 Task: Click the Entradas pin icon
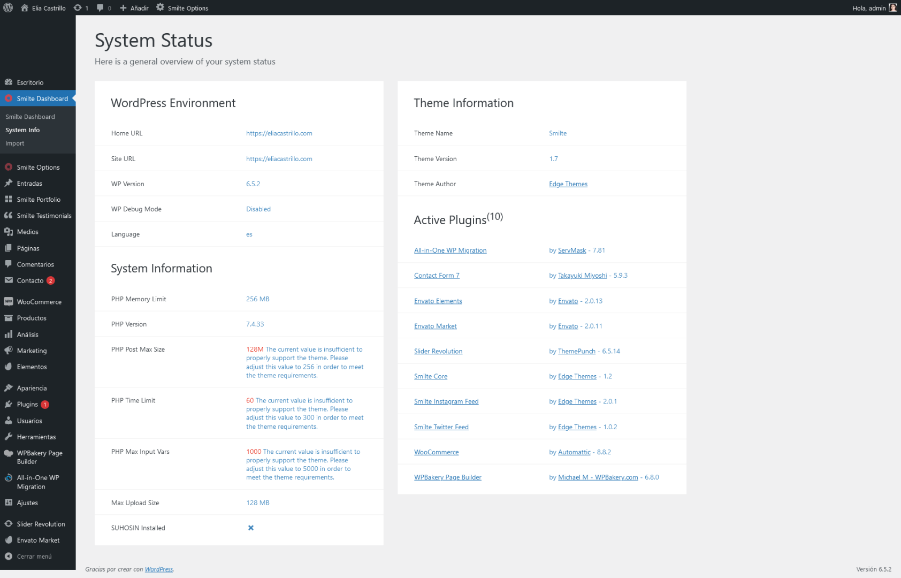(x=9, y=183)
